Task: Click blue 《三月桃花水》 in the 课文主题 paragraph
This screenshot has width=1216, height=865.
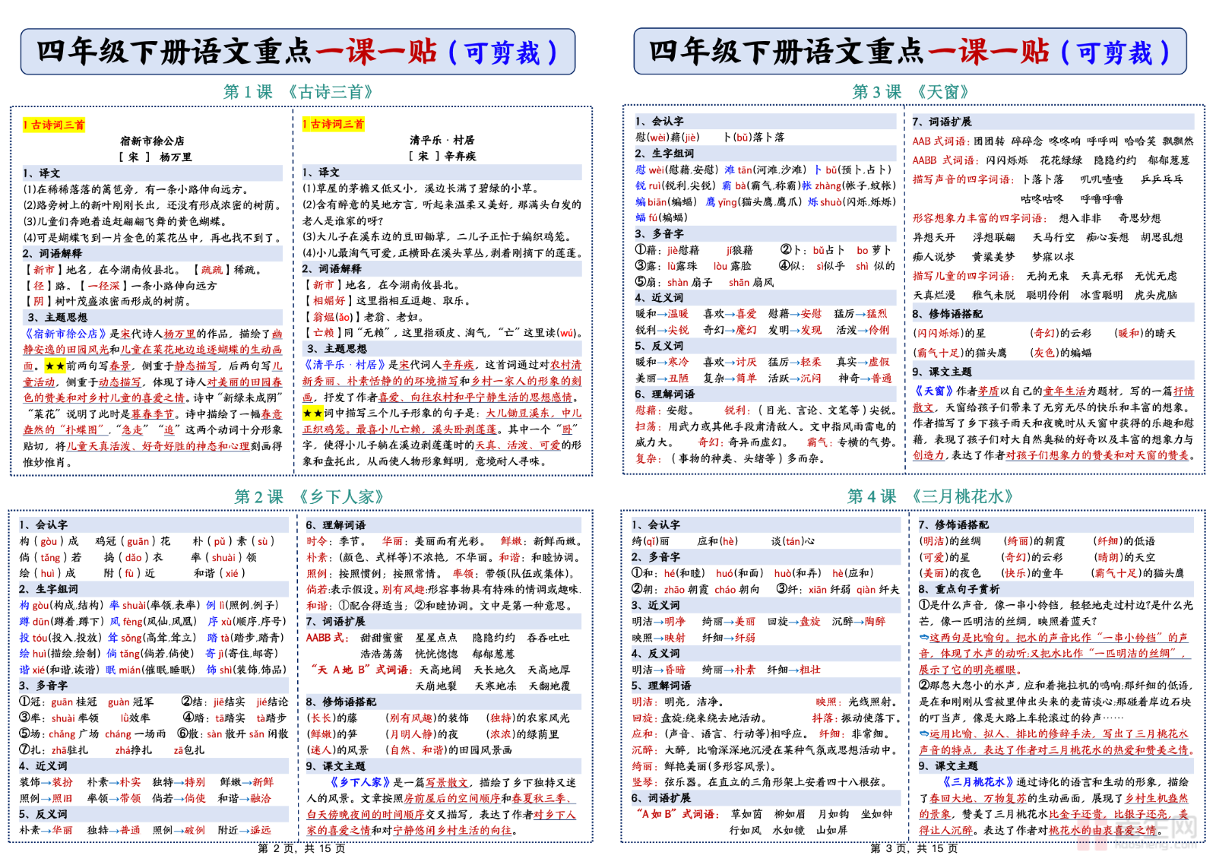Action: tap(977, 782)
